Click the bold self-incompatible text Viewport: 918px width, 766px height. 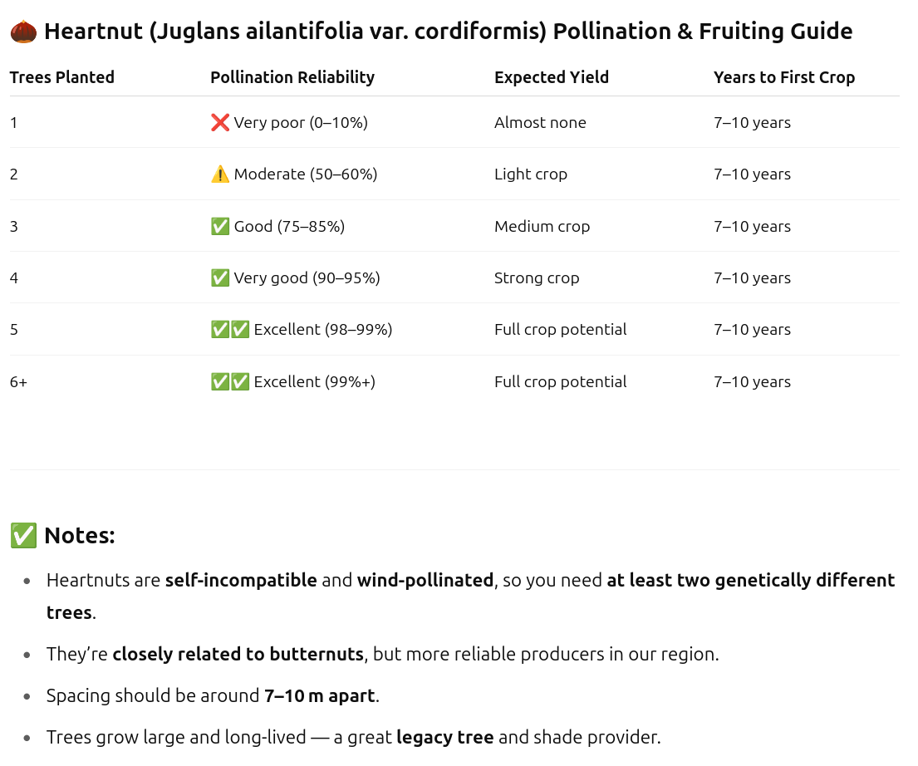point(241,581)
